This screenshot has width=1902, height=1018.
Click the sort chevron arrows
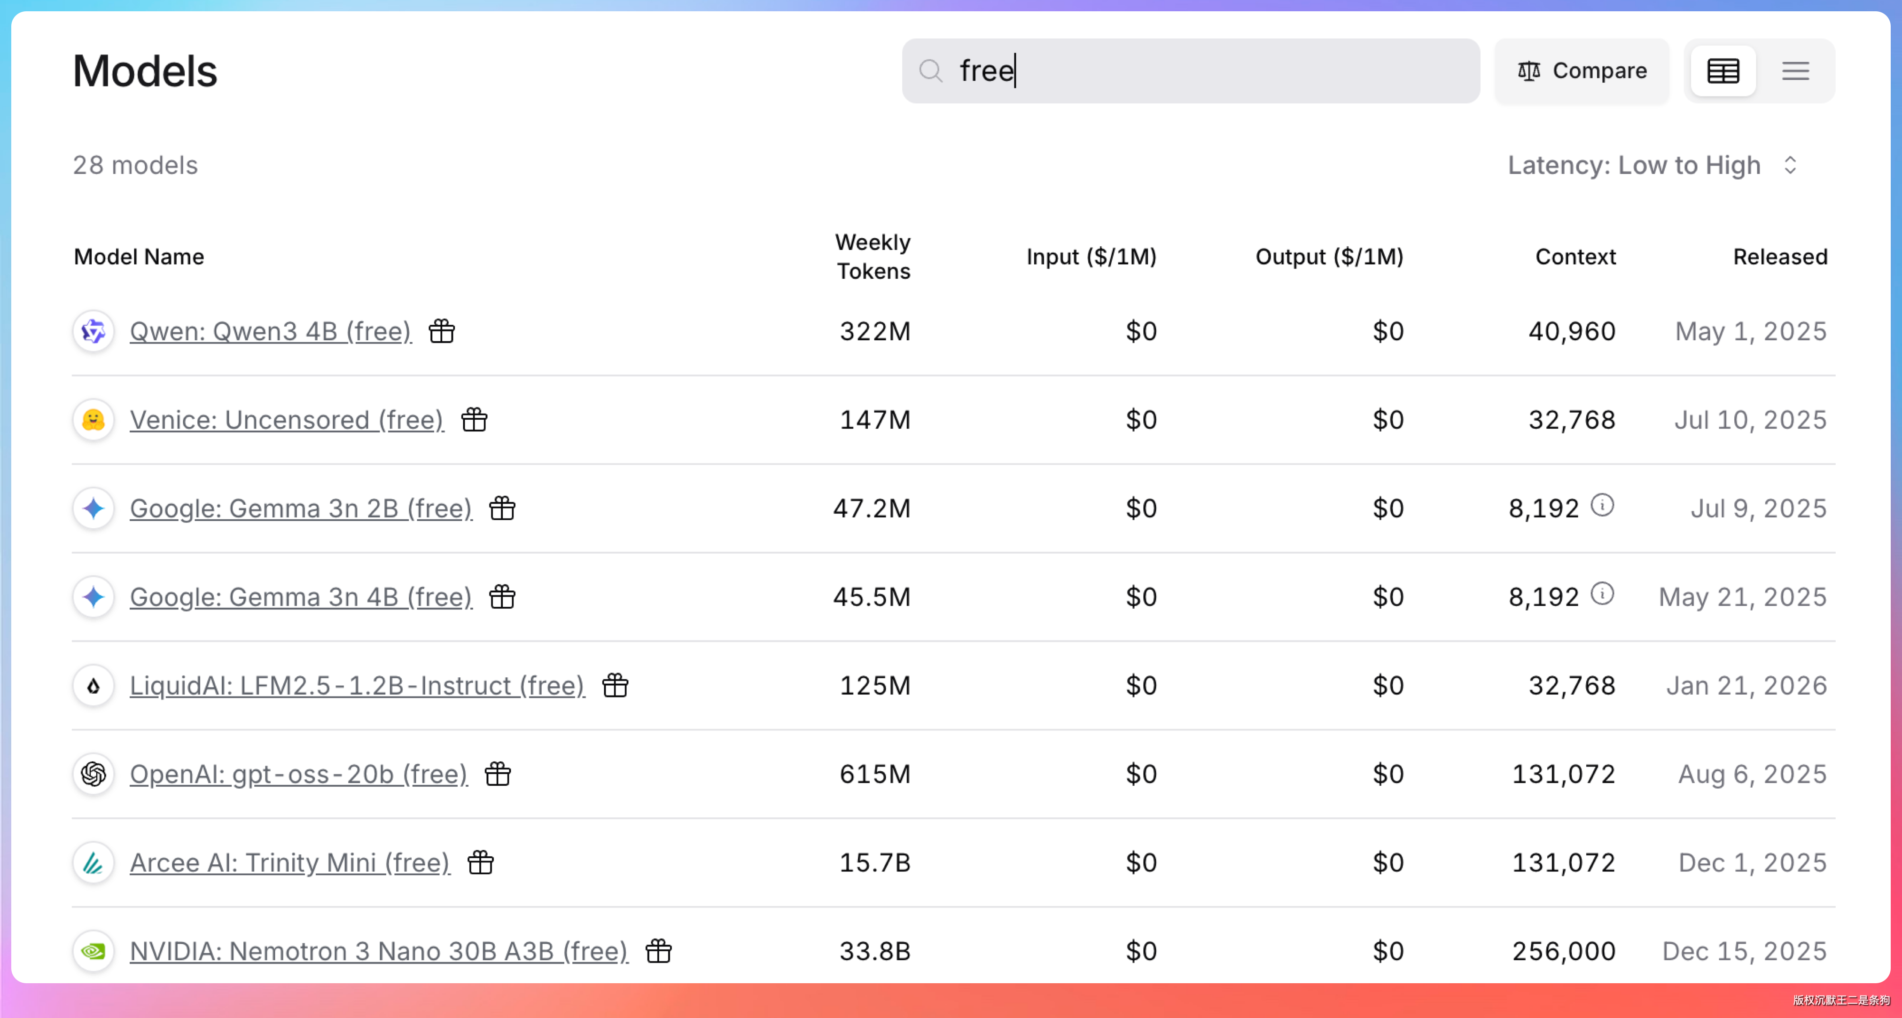tap(1790, 165)
